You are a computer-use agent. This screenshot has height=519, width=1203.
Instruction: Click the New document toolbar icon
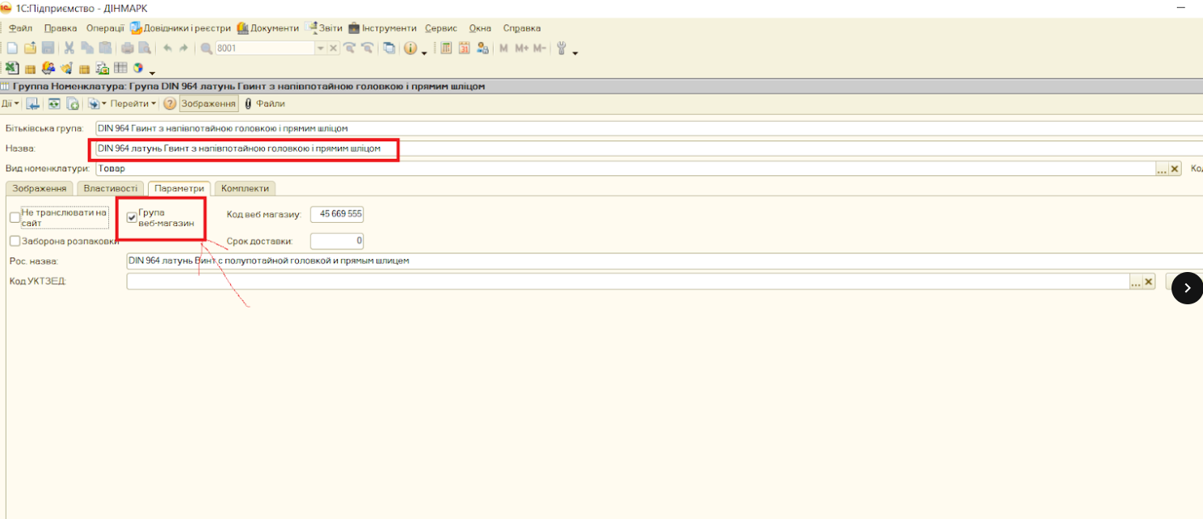coord(12,48)
